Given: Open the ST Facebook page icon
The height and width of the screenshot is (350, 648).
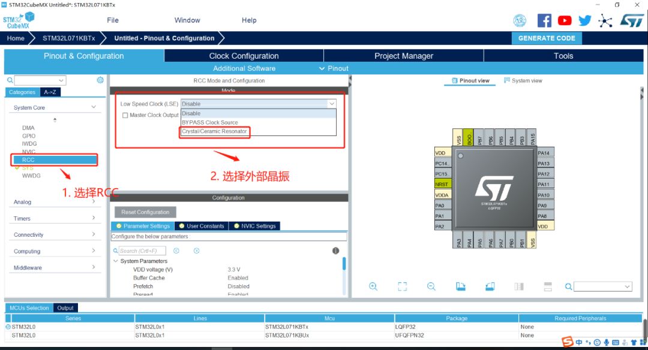Looking at the screenshot, I should pos(544,20).
